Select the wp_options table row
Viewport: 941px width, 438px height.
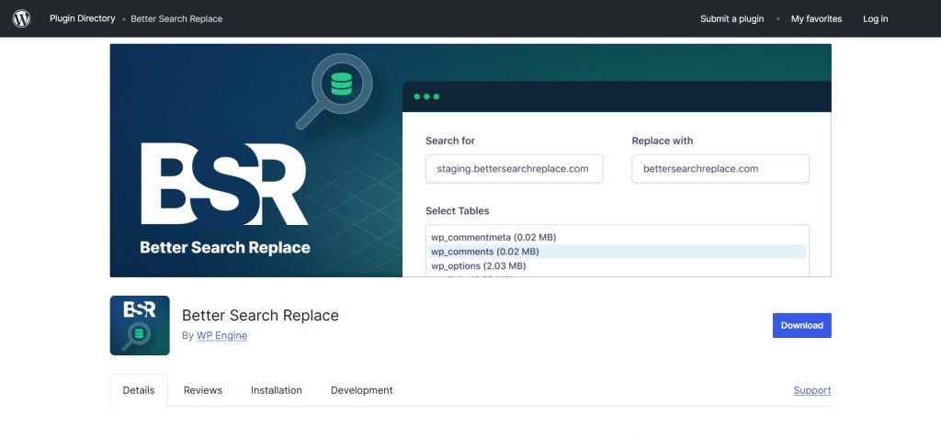click(x=479, y=265)
